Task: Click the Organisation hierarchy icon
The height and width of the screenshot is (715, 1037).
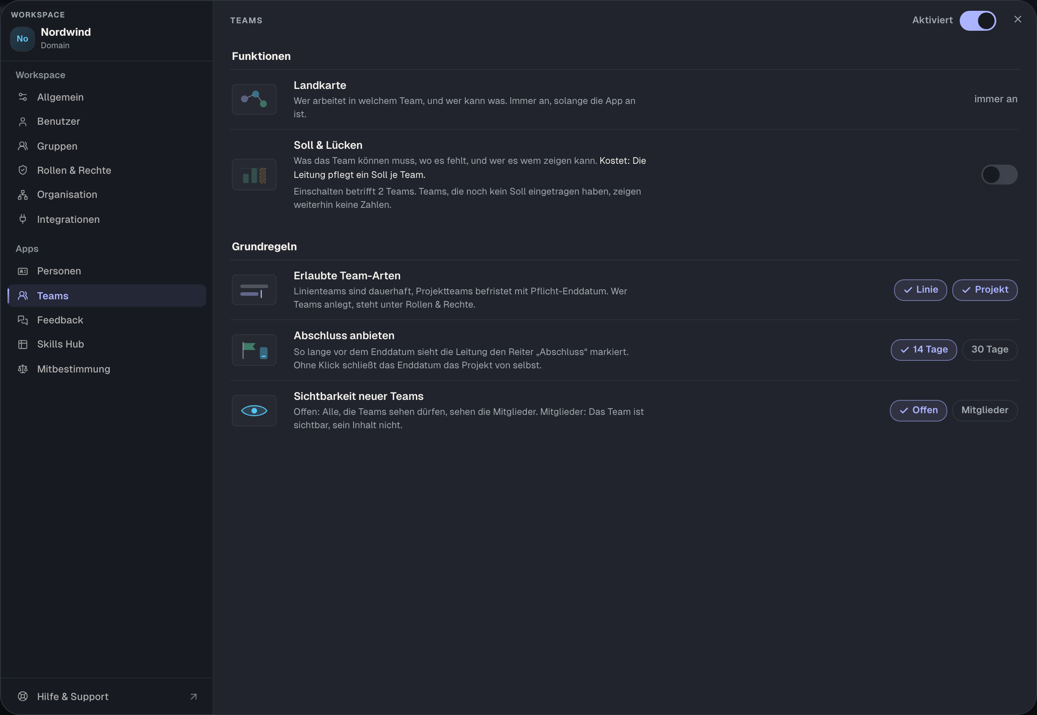Action: (x=23, y=195)
